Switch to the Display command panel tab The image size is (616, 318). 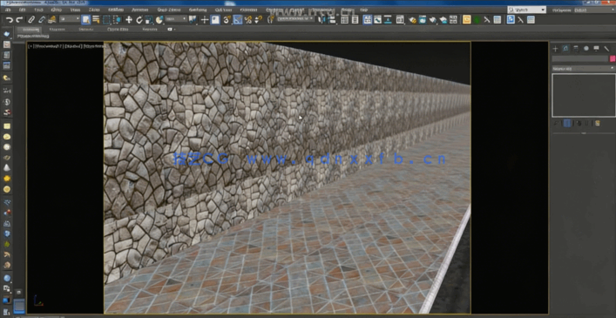coord(596,49)
